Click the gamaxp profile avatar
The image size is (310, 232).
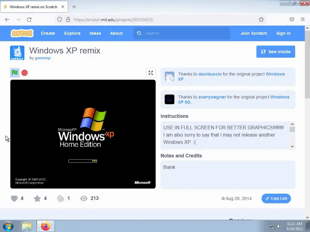pos(17,53)
